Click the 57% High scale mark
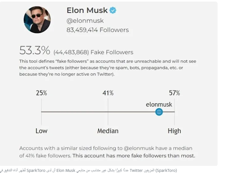This screenshot has width=225, height=175. 174,93
